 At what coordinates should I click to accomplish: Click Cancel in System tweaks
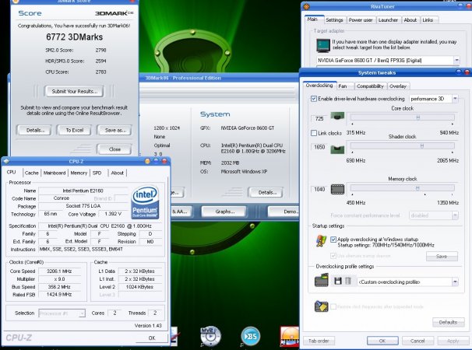[417, 341]
